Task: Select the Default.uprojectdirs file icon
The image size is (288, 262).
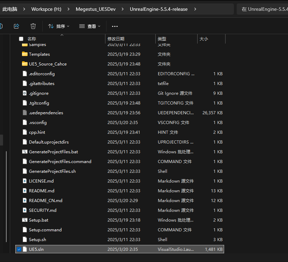Action: point(25,142)
